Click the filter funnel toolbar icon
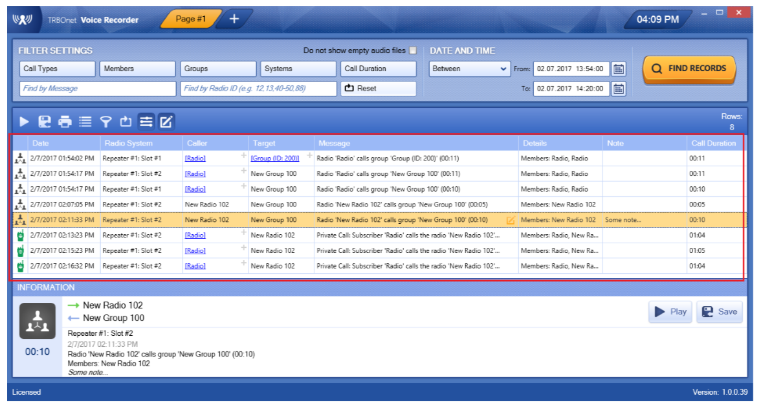Screen dimensions: 761x407 tap(105, 121)
